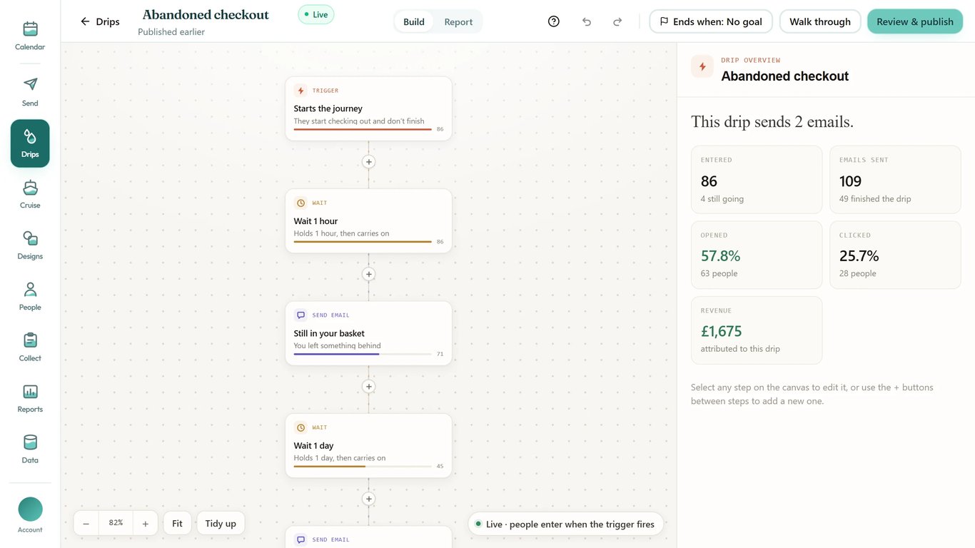Open the Calendar sidebar icon
This screenshot has width=975, height=548.
(x=30, y=36)
